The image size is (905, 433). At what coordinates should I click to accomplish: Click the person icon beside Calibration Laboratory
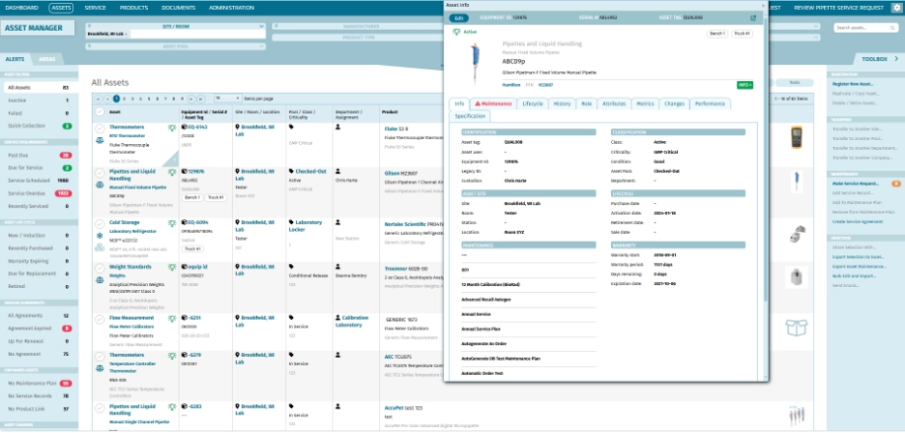pos(338,317)
